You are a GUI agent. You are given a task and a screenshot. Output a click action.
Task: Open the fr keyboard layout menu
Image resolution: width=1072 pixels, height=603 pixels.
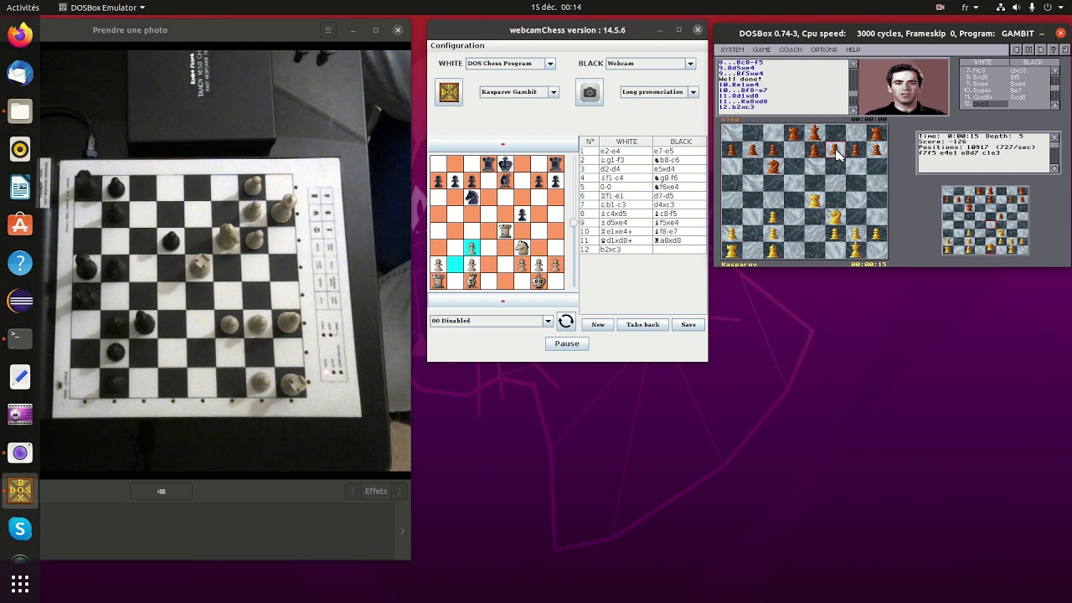[970, 8]
